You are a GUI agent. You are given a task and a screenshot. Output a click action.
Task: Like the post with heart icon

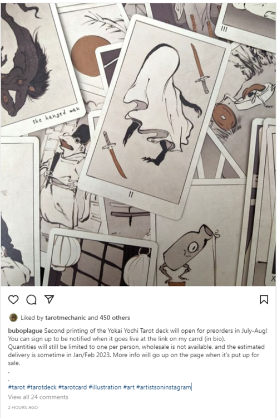[x=13, y=299]
